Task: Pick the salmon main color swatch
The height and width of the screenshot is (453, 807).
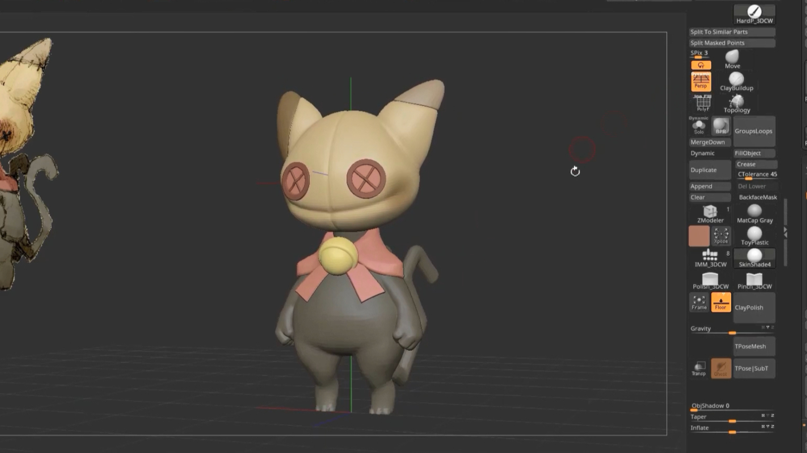Action: point(699,236)
